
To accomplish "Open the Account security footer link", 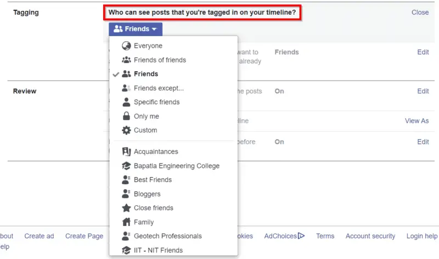I will click(x=370, y=236).
